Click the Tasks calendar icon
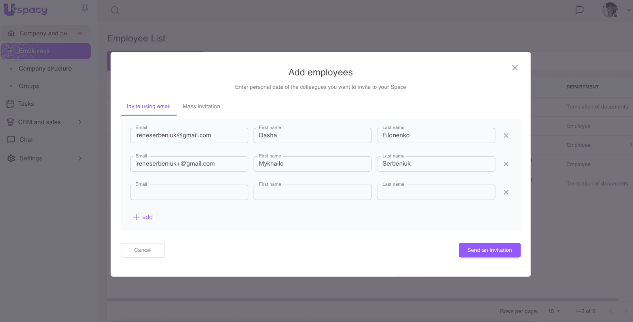 [x=11, y=104]
